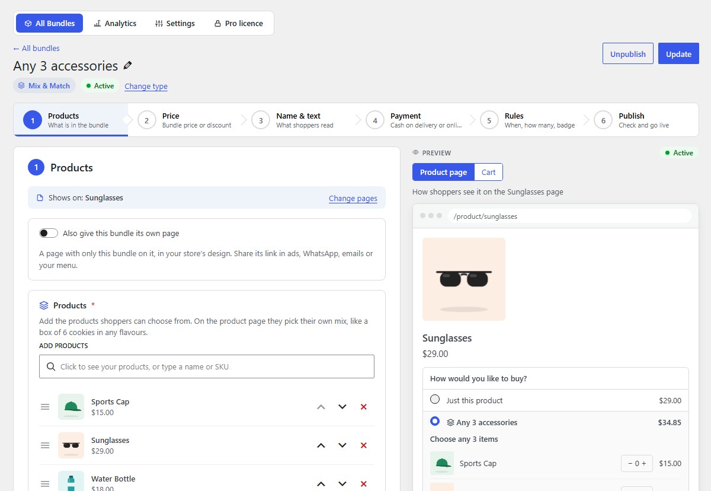Switch preview to Product page
This screenshot has width=711, height=491.
(x=443, y=172)
